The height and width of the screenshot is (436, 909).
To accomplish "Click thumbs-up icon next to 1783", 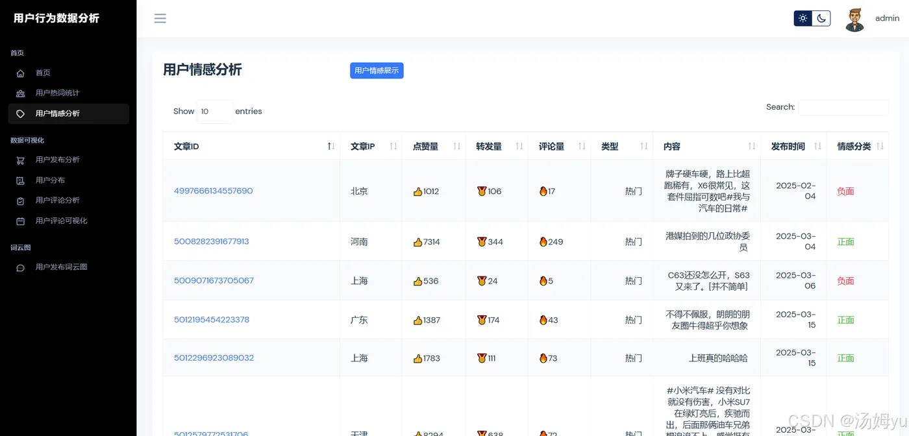I will click(417, 358).
